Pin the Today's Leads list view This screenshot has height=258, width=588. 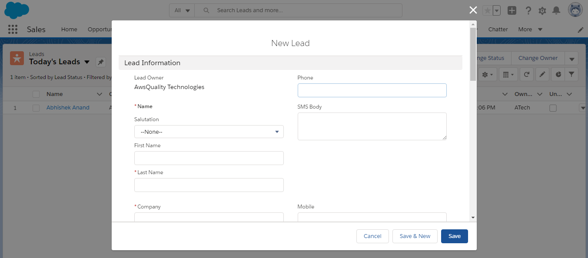click(101, 62)
